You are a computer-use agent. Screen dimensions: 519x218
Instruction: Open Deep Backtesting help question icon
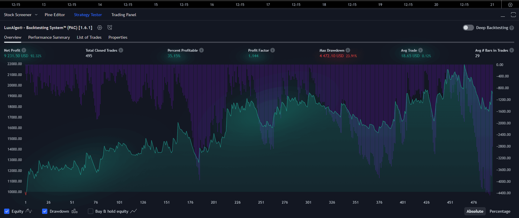(x=512, y=28)
